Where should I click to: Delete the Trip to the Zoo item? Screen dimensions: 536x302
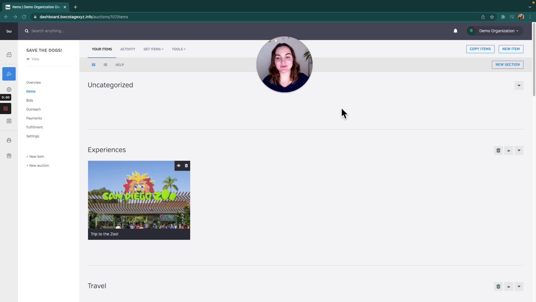(186, 166)
